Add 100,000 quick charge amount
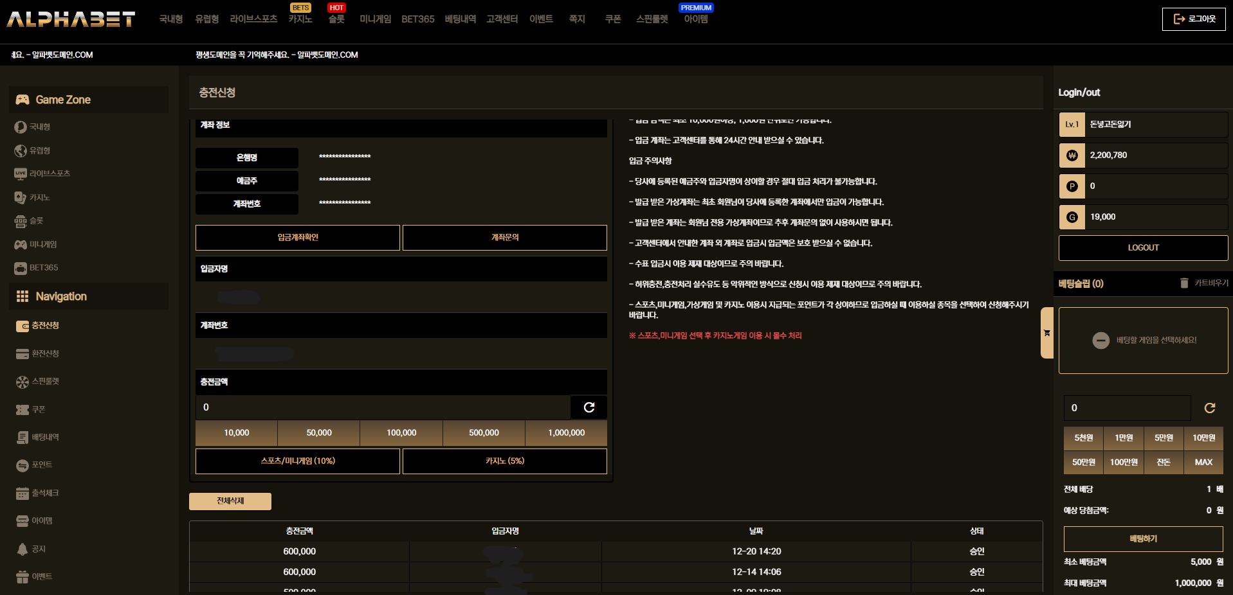Screen dimensions: 1233x595 click(401, 433)
